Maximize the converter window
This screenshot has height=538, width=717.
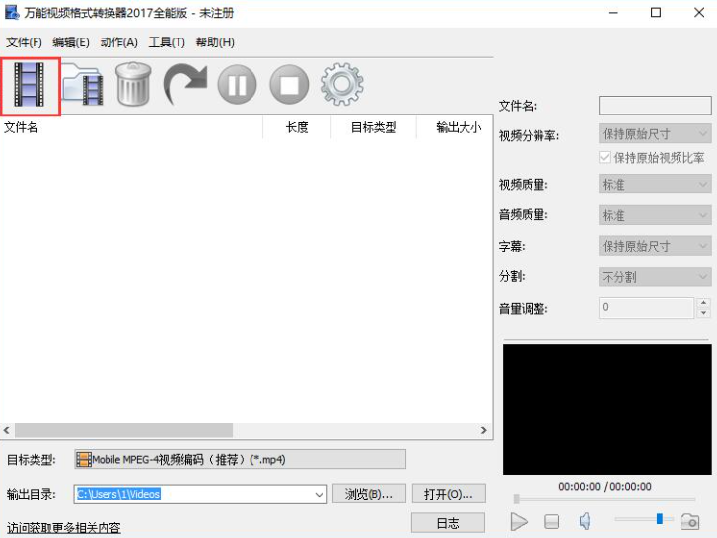[656, 13]
